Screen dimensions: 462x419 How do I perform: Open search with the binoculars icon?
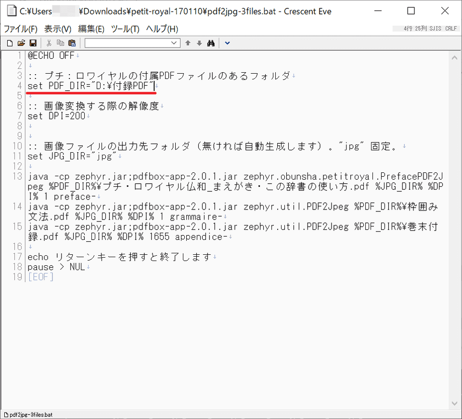(211, 43)
